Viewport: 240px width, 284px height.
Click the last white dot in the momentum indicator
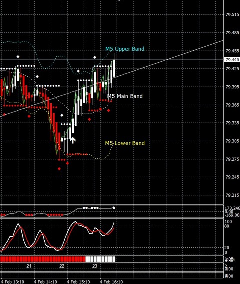[x=114, y=208]
